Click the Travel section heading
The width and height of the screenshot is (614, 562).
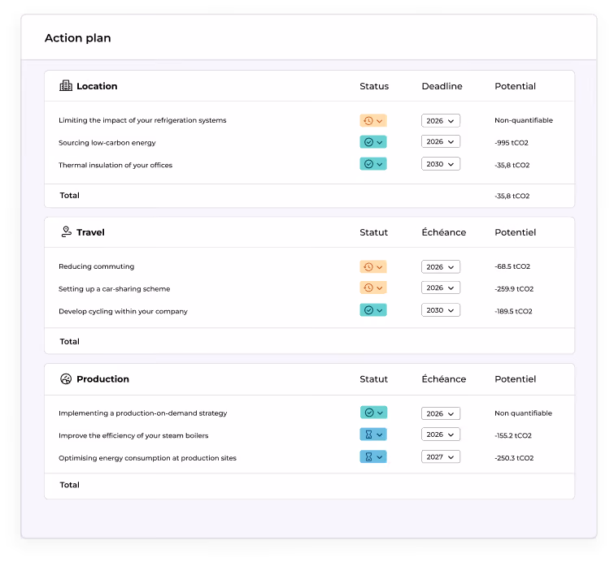pos(90,232)
